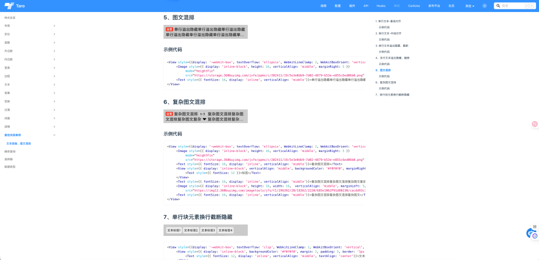Click the Taro logo icon
539x260 pixels.
click(9, 6)
